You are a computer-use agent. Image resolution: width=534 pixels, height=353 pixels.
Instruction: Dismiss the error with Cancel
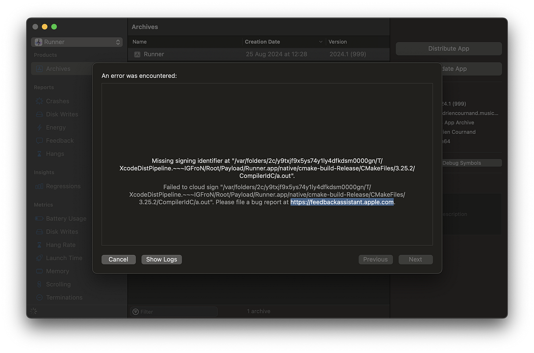point(118,259)
